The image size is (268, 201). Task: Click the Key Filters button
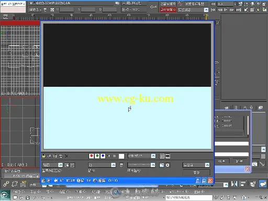point(195,4)
